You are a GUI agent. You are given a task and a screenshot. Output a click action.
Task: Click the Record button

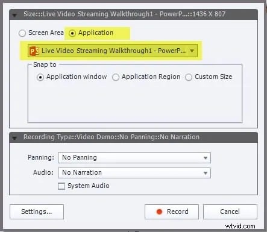tap(172, 212)
